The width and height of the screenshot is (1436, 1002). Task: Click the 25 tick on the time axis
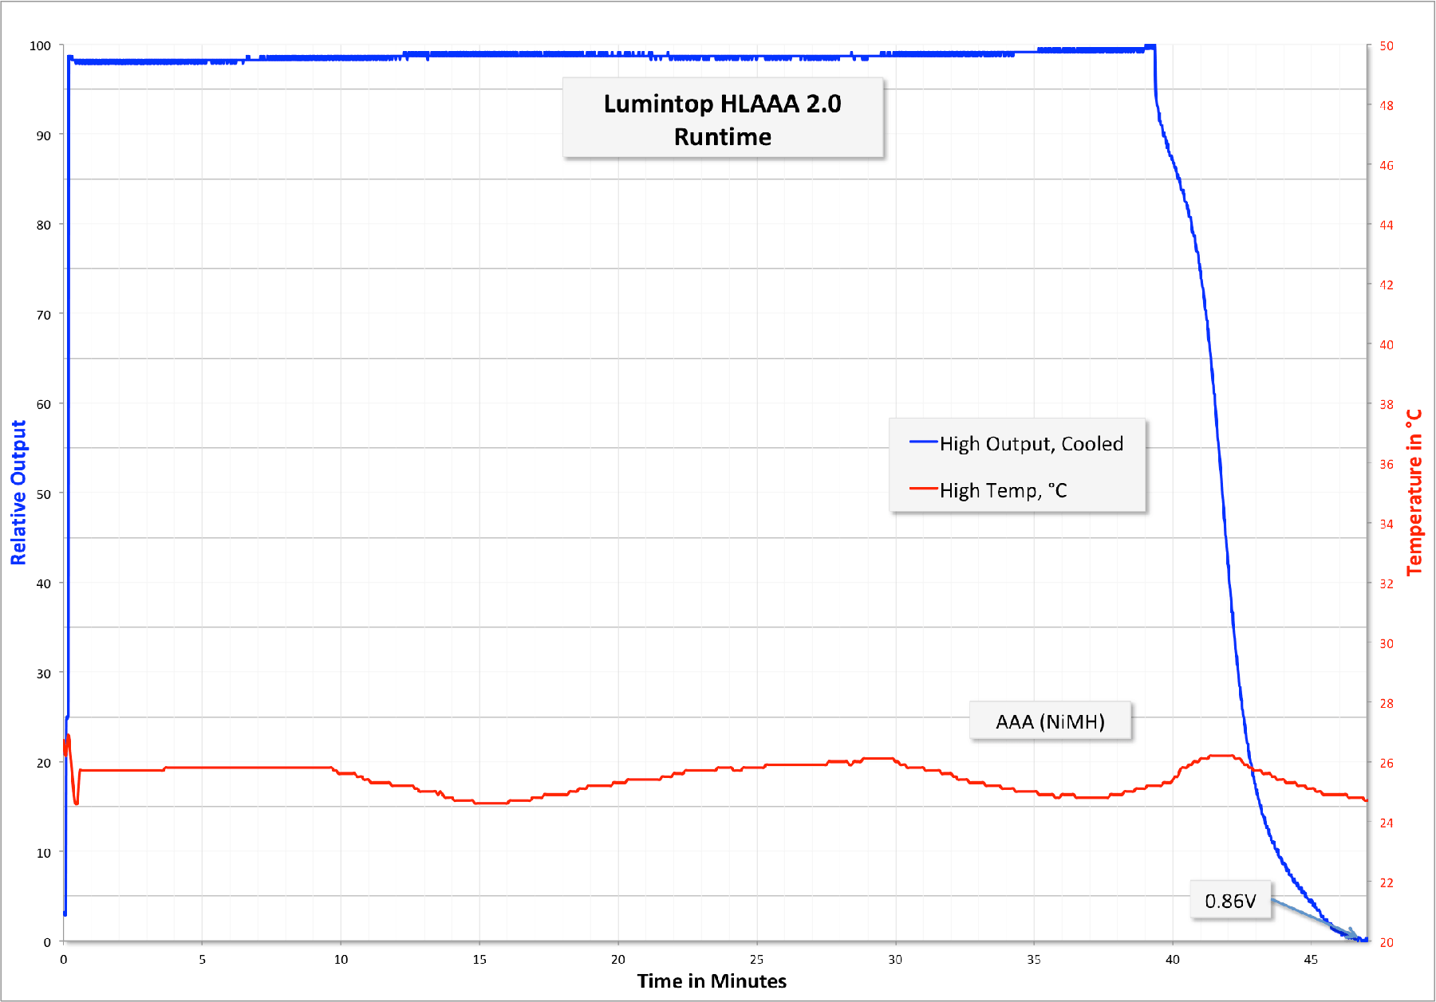click(x=756, y=960)
